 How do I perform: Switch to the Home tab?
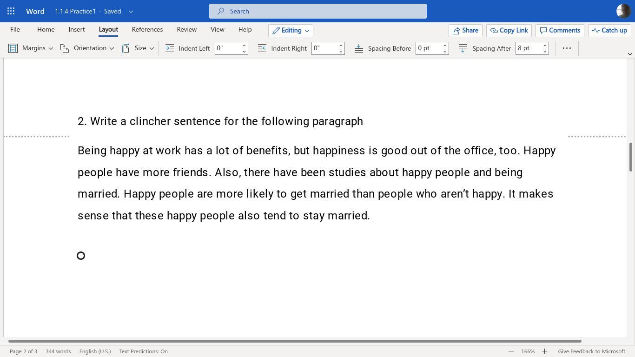(x=46, y=30)
